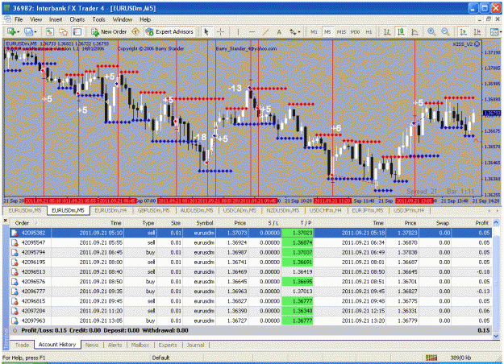504x364 pixels.
Task: Show the Market Watch window icon
Action: pyautogui.click(x=49, y=31)
